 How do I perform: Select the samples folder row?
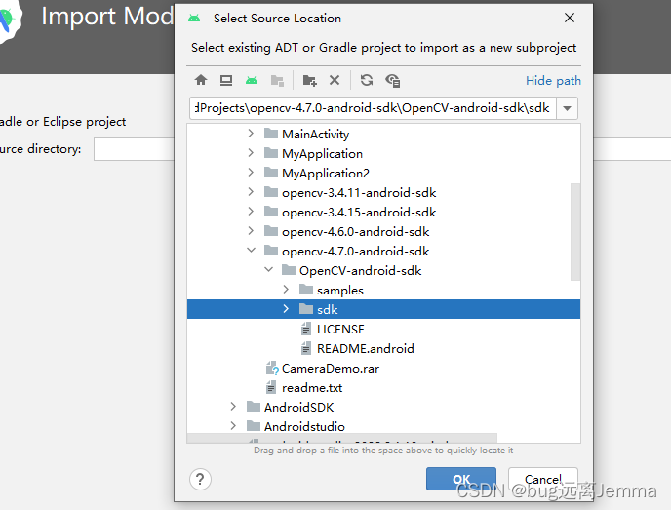pos(383,290)
